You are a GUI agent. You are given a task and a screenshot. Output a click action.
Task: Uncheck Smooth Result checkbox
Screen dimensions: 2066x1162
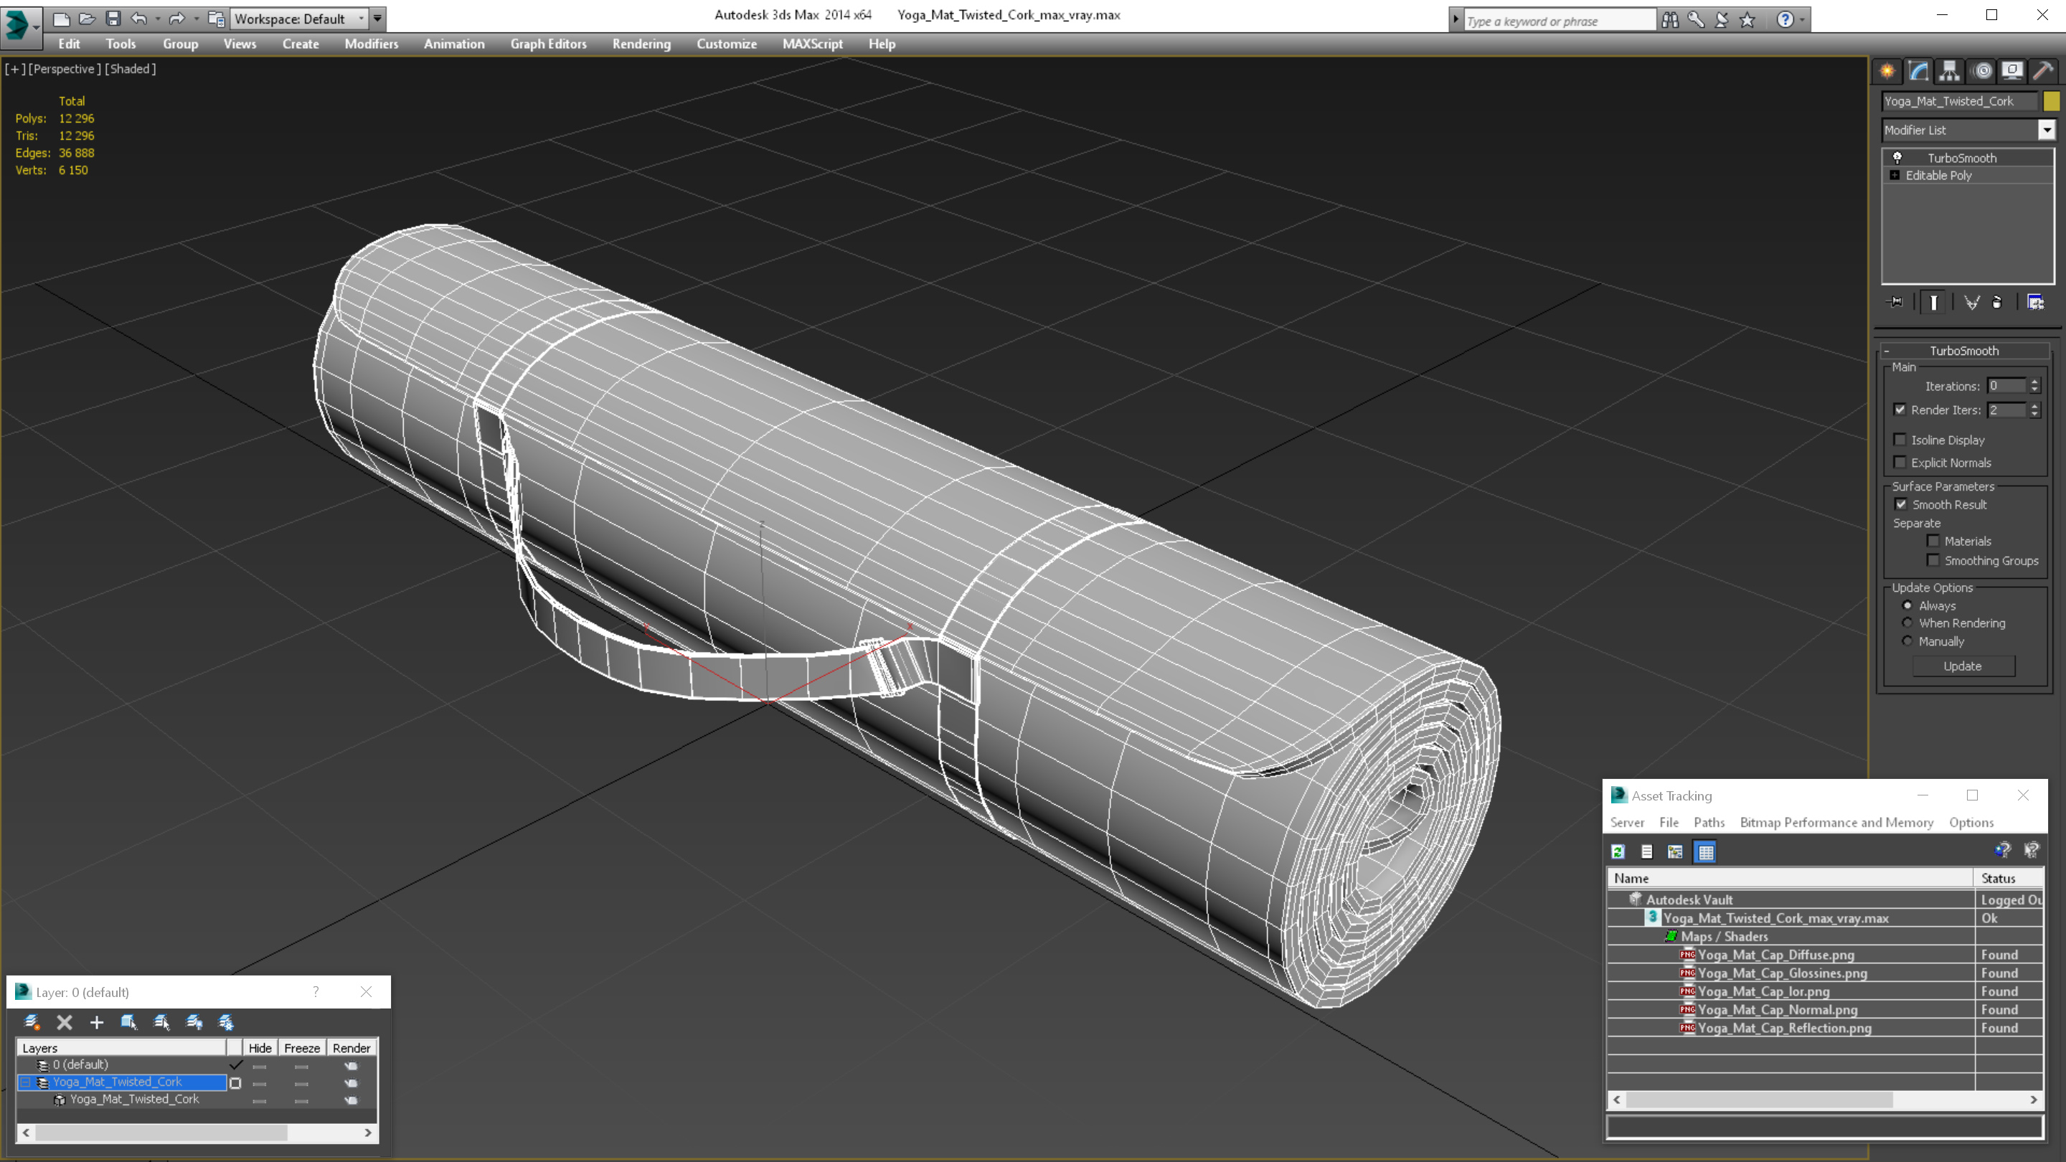tap(1900, 504)
